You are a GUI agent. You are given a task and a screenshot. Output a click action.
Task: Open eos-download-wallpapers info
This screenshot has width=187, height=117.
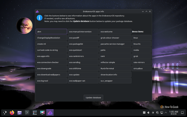tap(51, 75)
